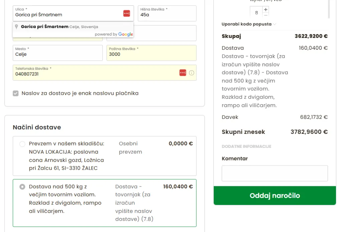Click password manager icon in phone field
The image size is (342, 232).
point(183,73)
